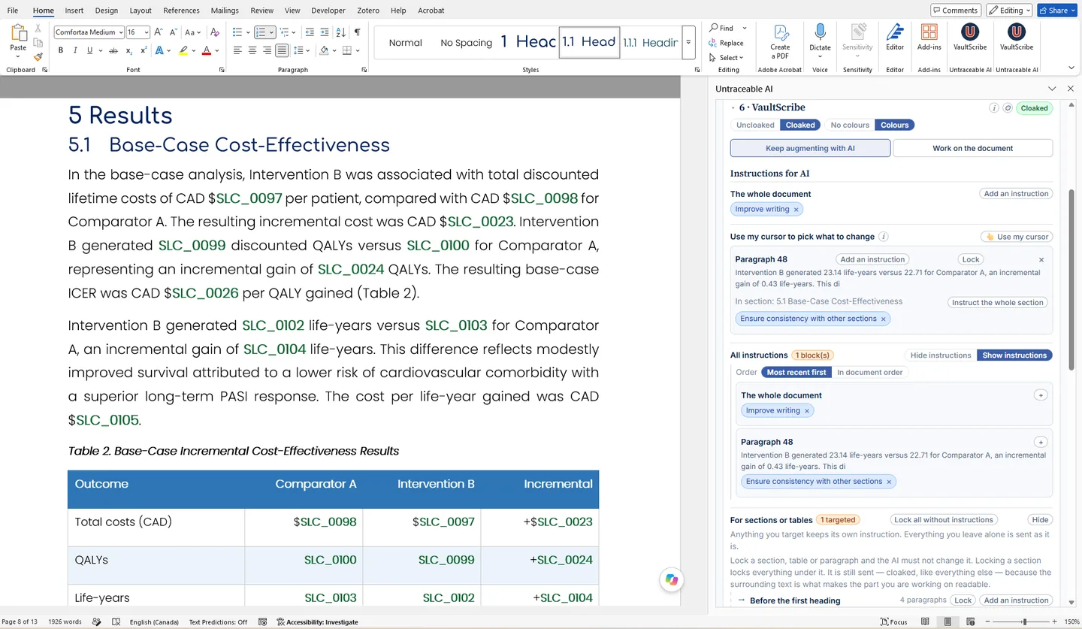
Task: Expand the Styles gallery
Action: (688, 43)
